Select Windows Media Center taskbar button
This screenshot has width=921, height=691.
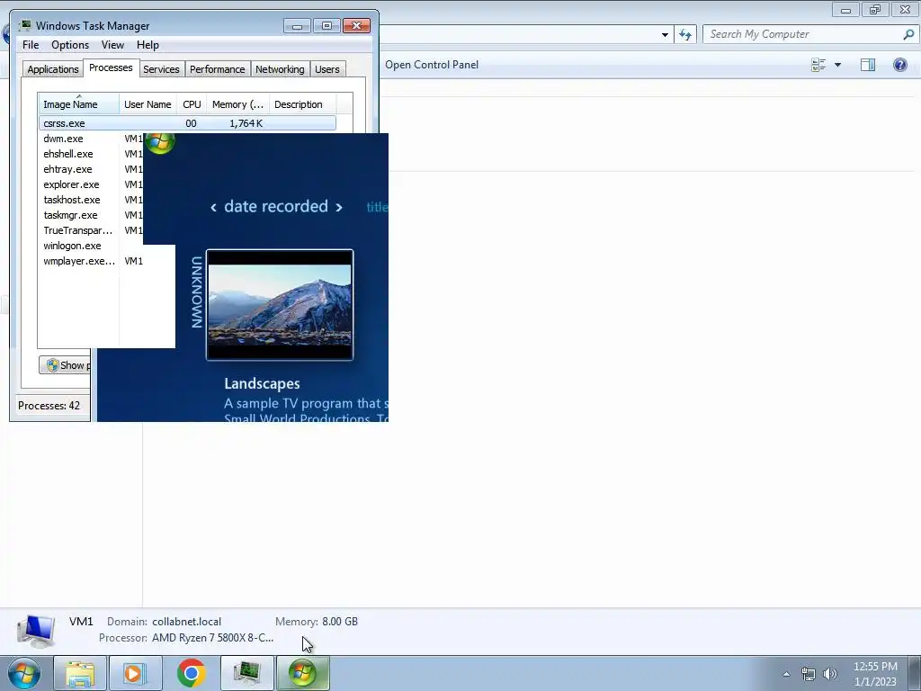302,673
